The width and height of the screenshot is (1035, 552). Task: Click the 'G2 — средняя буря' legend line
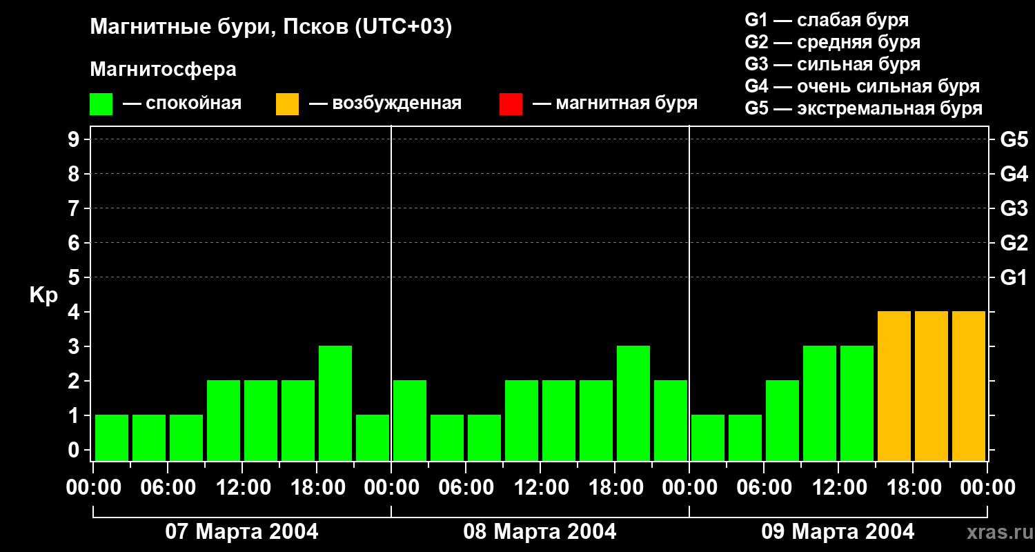click(x=833, y=42)
